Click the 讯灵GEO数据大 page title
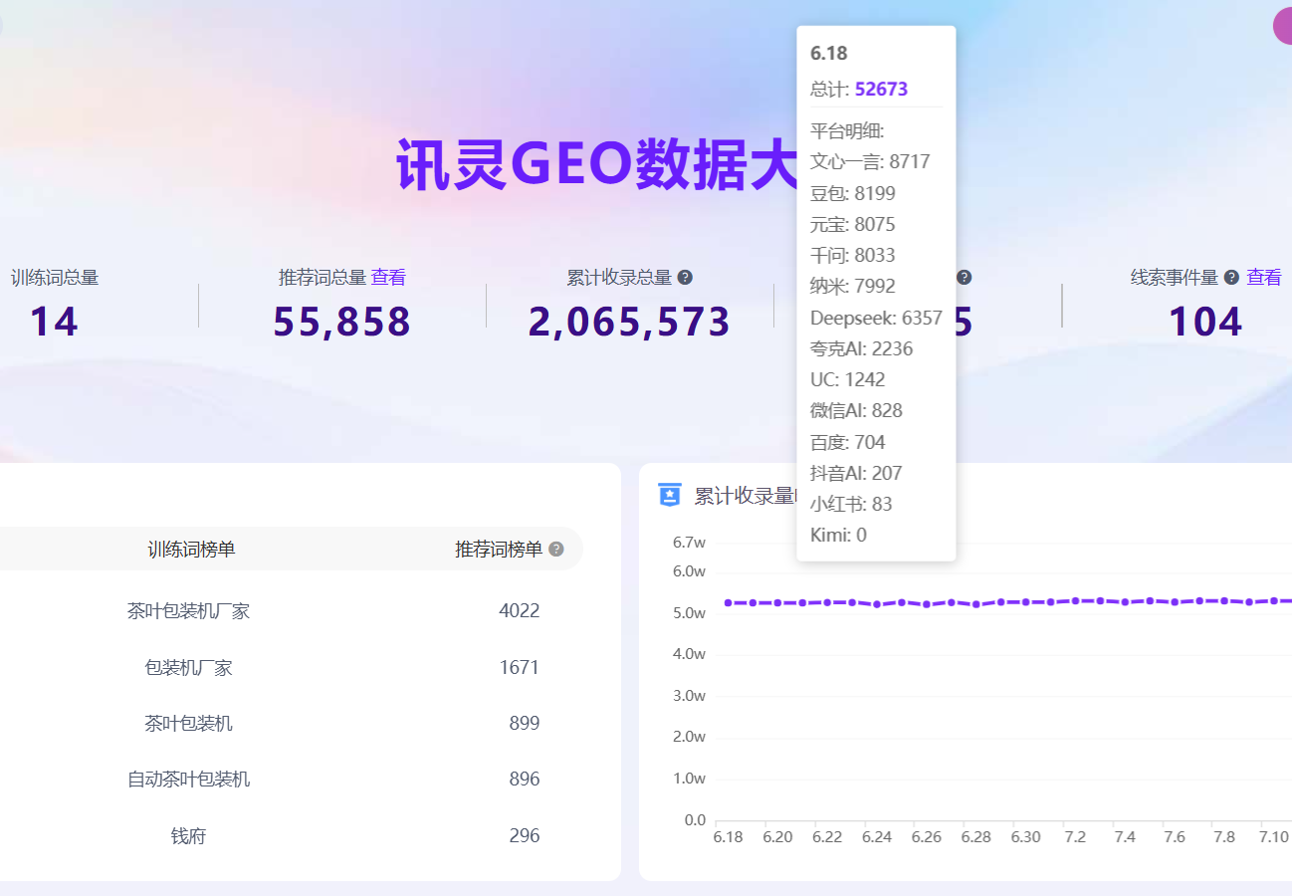 (596, 164)
